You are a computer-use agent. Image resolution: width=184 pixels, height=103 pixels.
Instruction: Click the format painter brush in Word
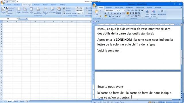tap(101, 16)
